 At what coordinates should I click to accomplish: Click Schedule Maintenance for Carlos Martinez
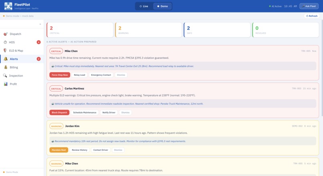point(85,112)
